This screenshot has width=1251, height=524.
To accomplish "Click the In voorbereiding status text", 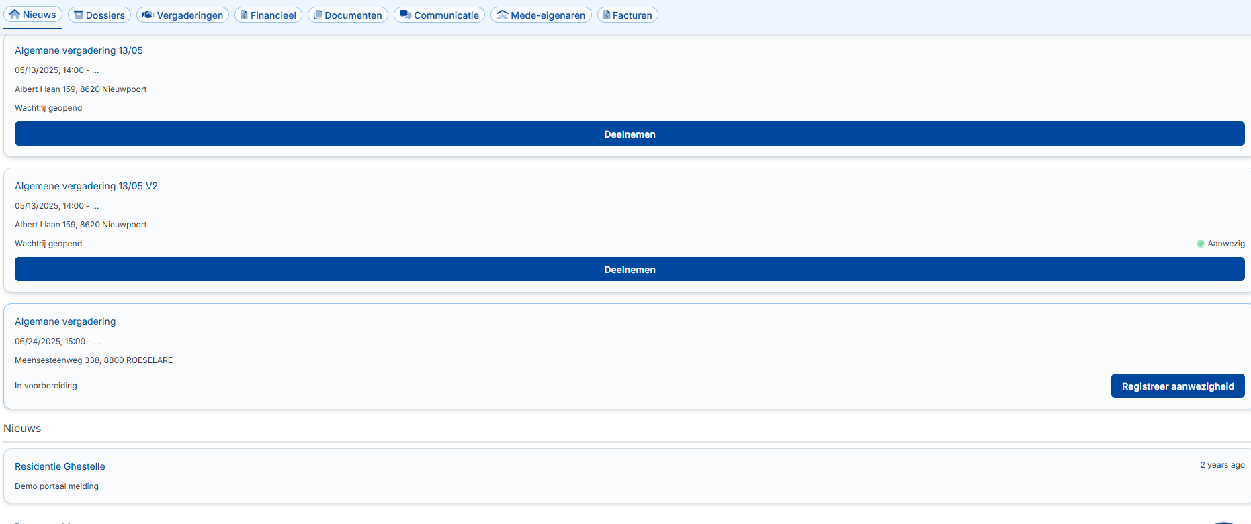I will (x=46, y=386).
